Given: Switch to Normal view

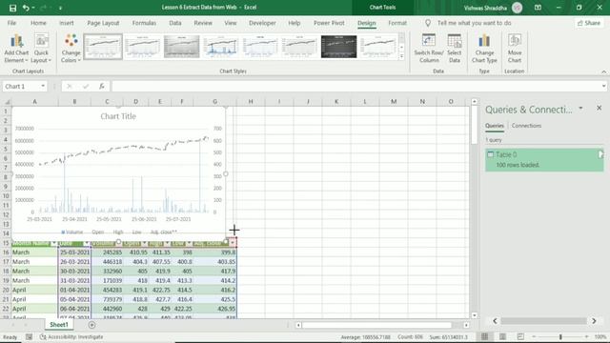Looking at the screenshot, I should [484, 336].
